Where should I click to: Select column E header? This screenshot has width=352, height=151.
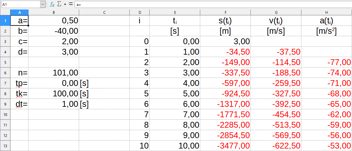(175, 12)
